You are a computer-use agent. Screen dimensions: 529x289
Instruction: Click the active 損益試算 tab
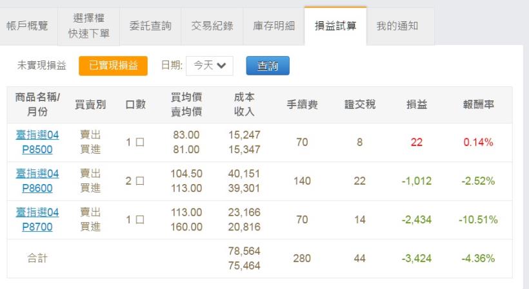(x=335, y=26)
